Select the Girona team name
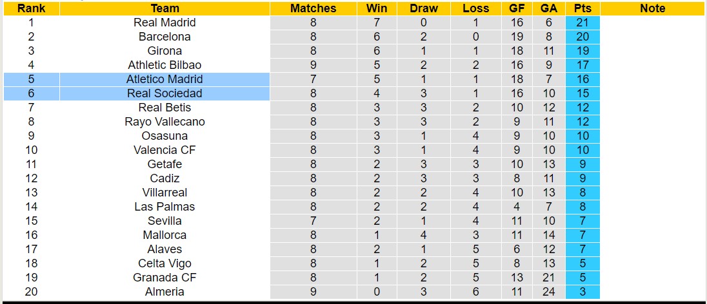The width and height of the screenshot is (707, 304). [x=164, y=51]
